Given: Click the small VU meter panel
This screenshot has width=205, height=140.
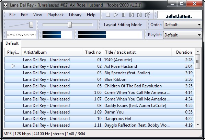Looking at the screenshot, I should click(x=57, y=35).
